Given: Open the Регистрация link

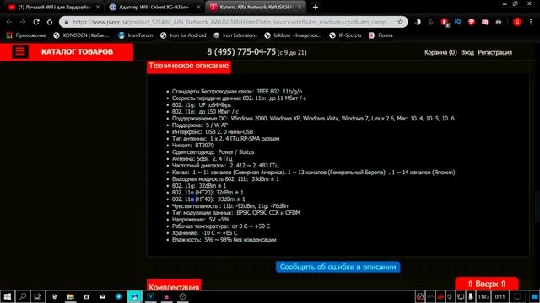Looking at the screenshot, I should [495, 52].
